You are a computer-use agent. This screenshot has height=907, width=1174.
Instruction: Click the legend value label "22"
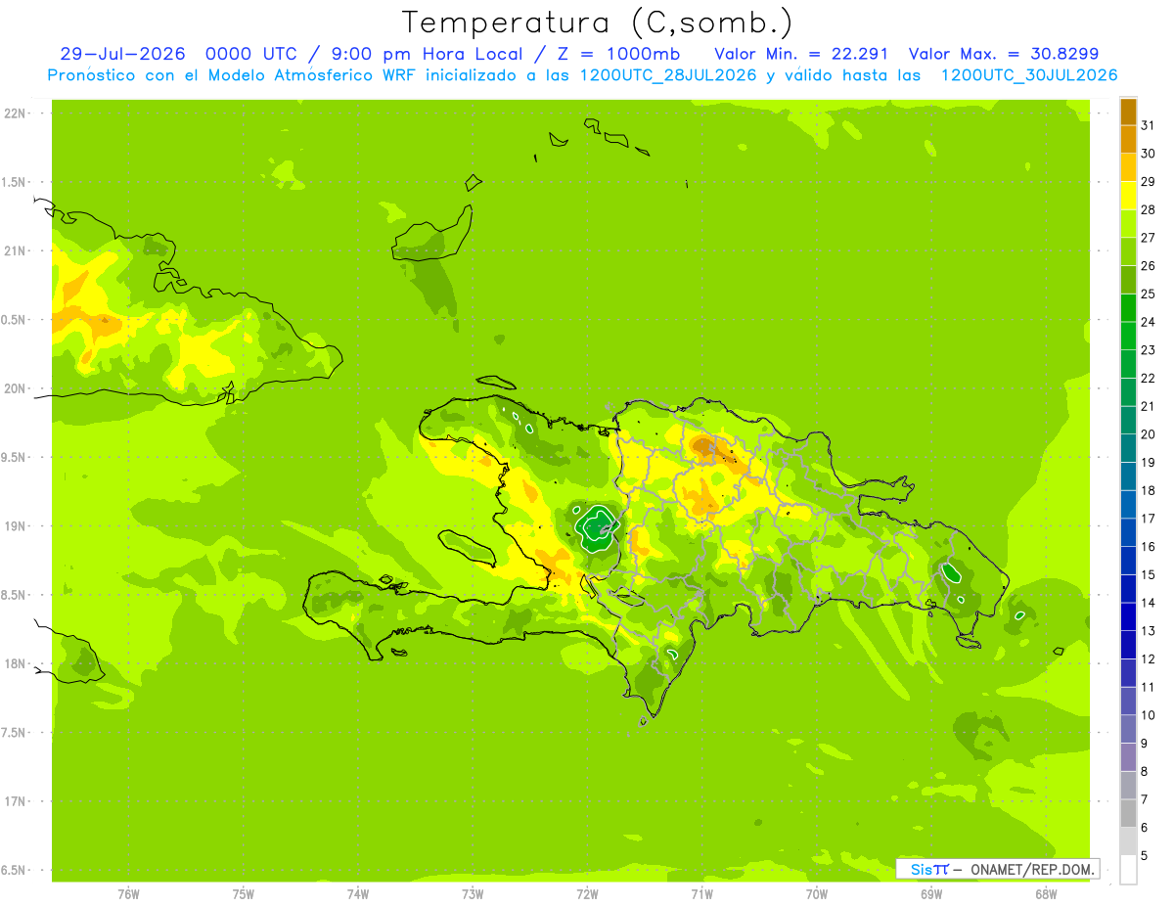[x=1148, y=378]
